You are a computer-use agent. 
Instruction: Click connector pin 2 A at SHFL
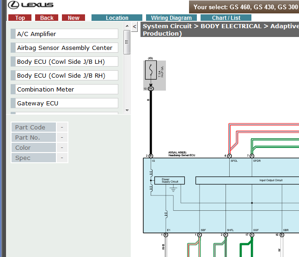226,235
